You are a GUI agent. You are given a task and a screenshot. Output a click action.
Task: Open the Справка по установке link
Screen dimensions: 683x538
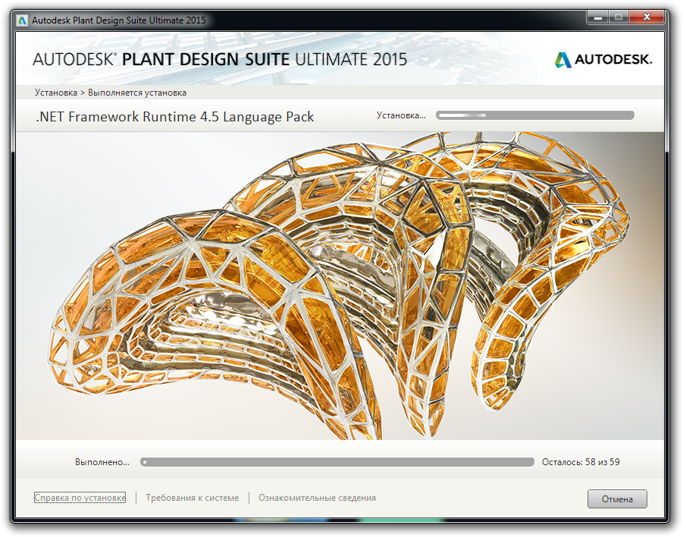pos(80,498)
